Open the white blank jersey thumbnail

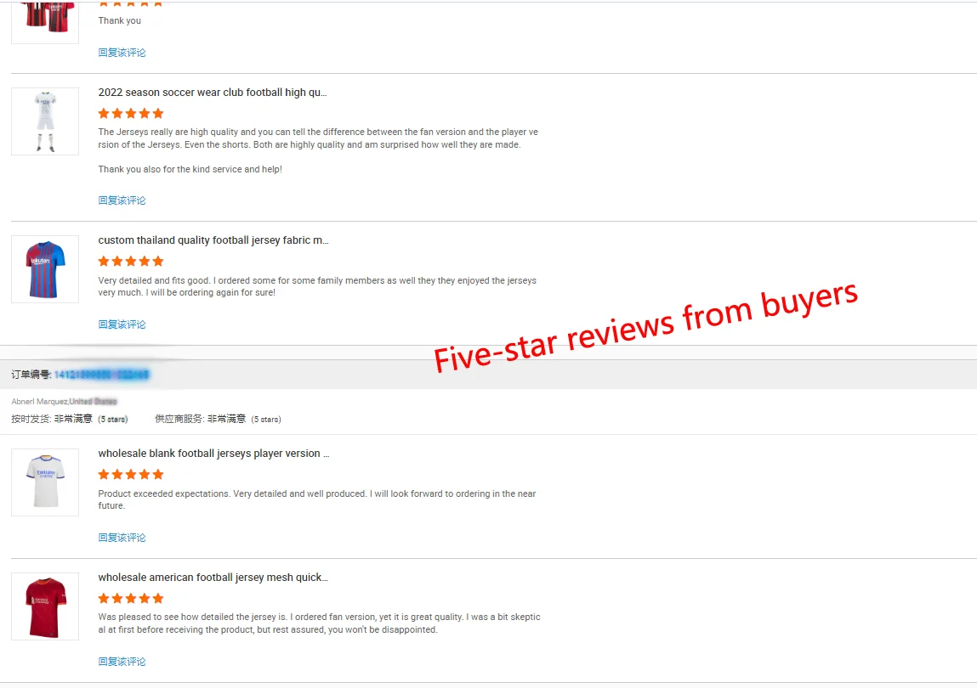(x=45, y=482)
